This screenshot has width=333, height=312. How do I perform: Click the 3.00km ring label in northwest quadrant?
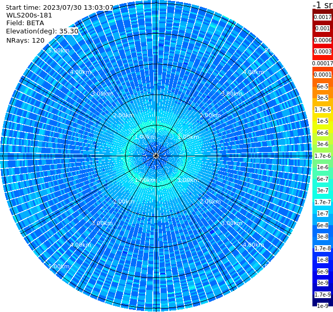point(102,94)
